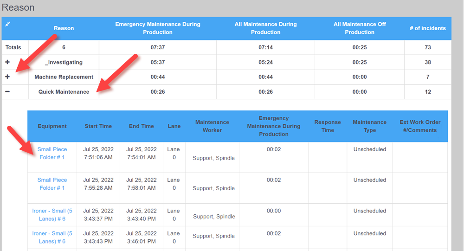Click start time Jul 25, 2022 7:55:28 AM
Image resolution: width=464 pixels, height=251 pixels.
point(98,184)
